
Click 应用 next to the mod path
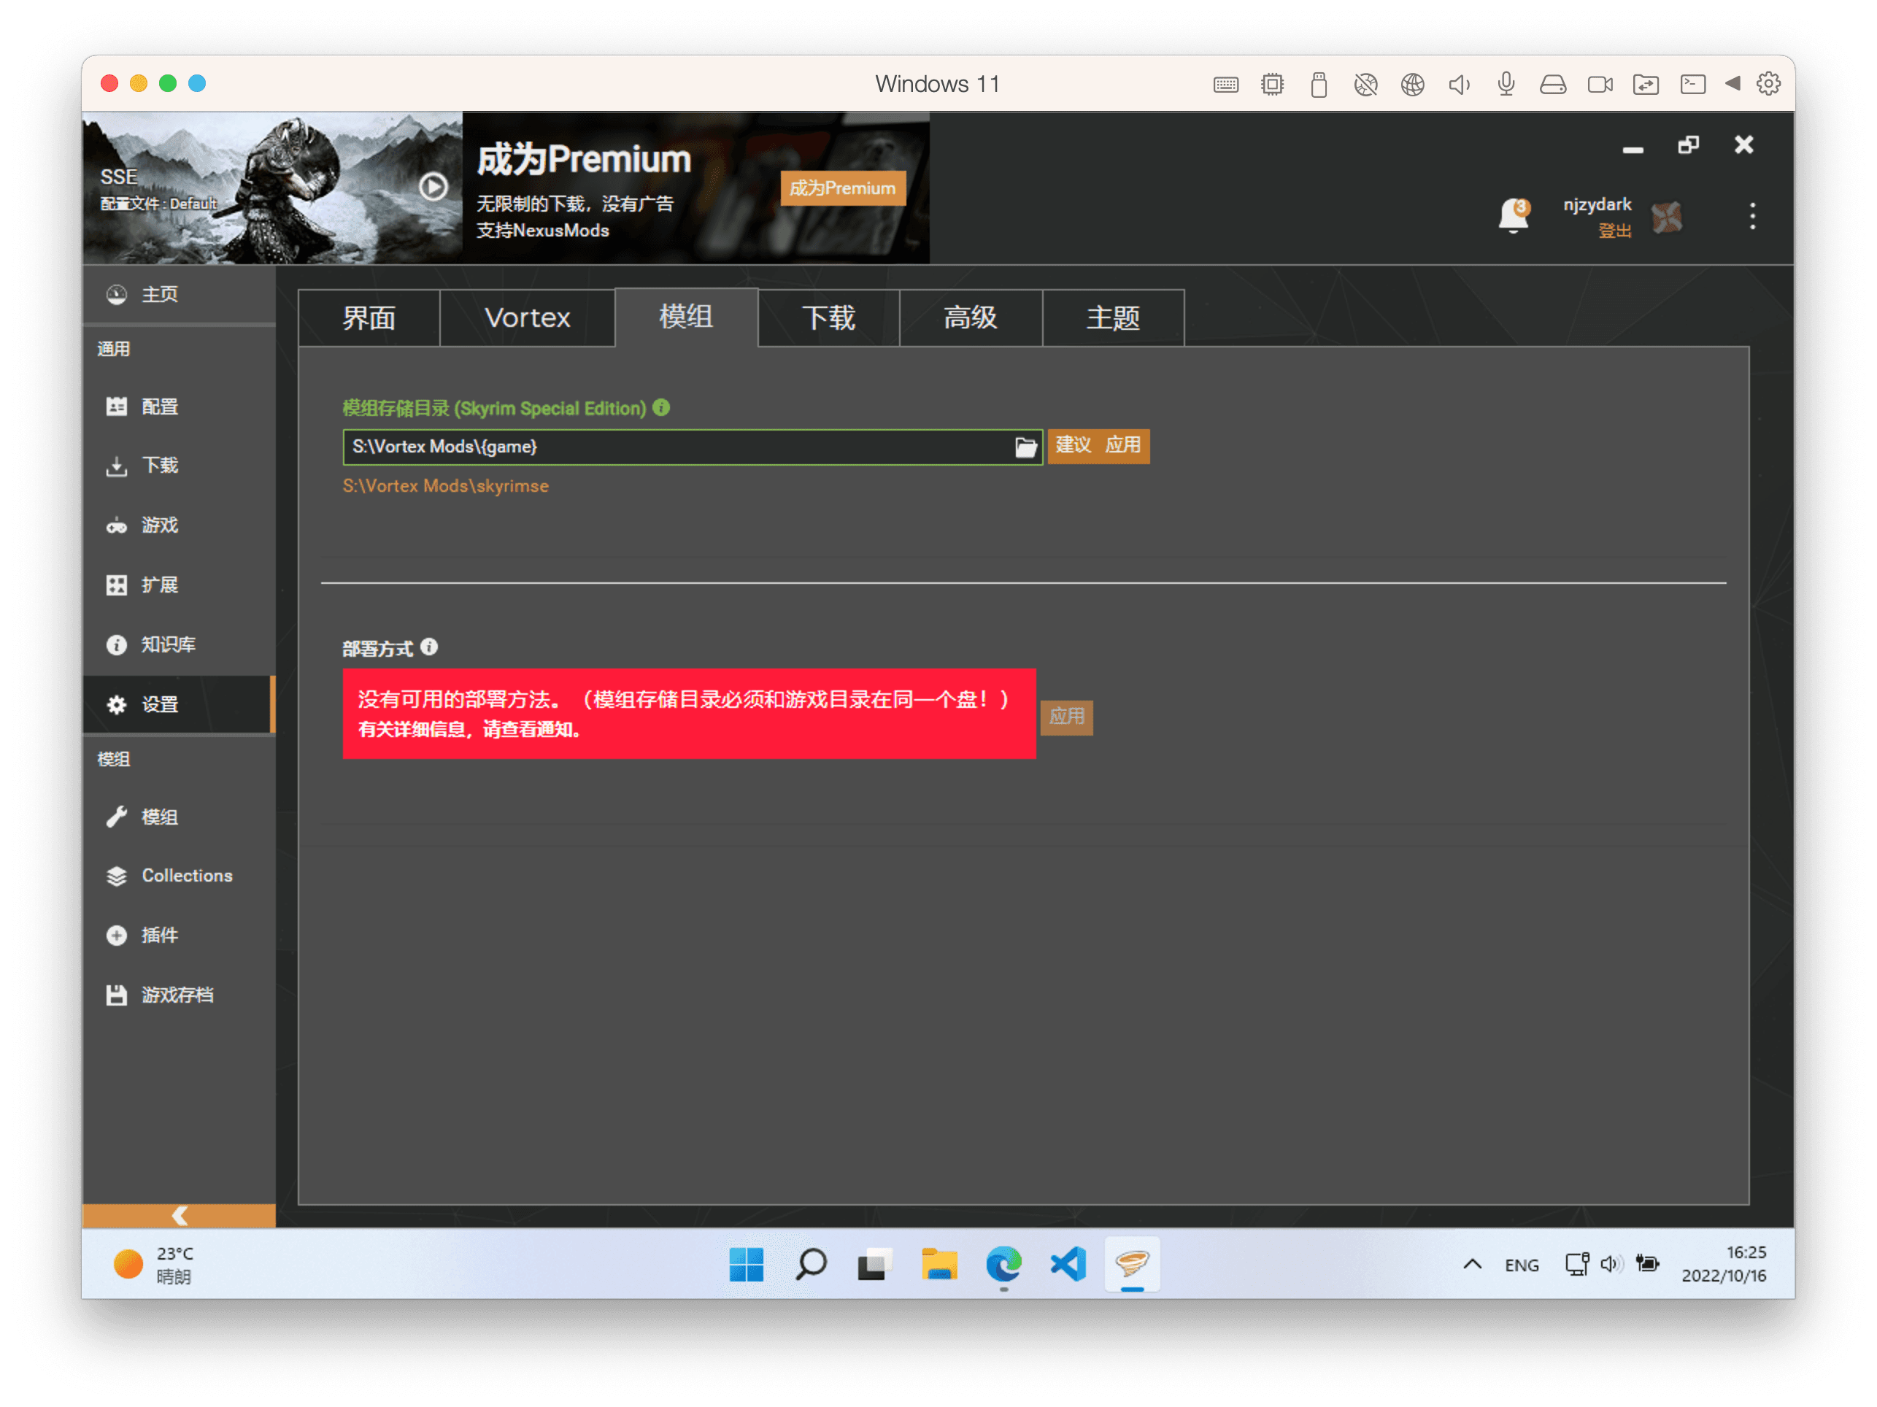click(1122, 445)
